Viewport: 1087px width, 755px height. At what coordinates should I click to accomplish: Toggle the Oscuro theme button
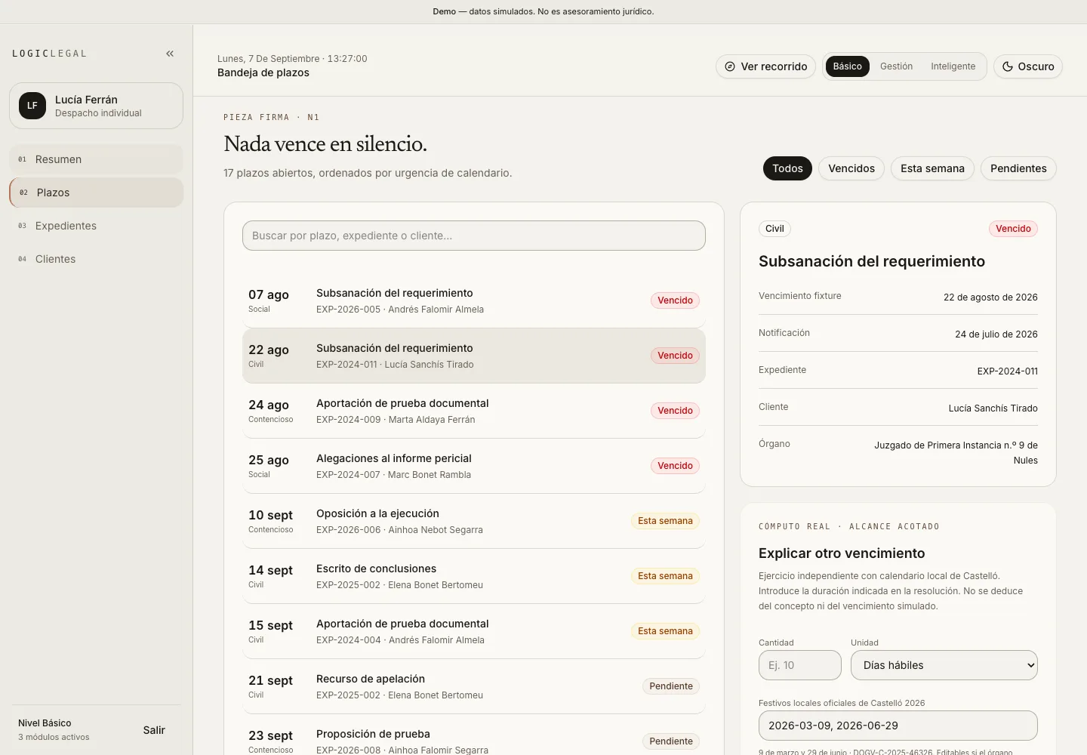pyautogui.click(x=1028, y=66)
